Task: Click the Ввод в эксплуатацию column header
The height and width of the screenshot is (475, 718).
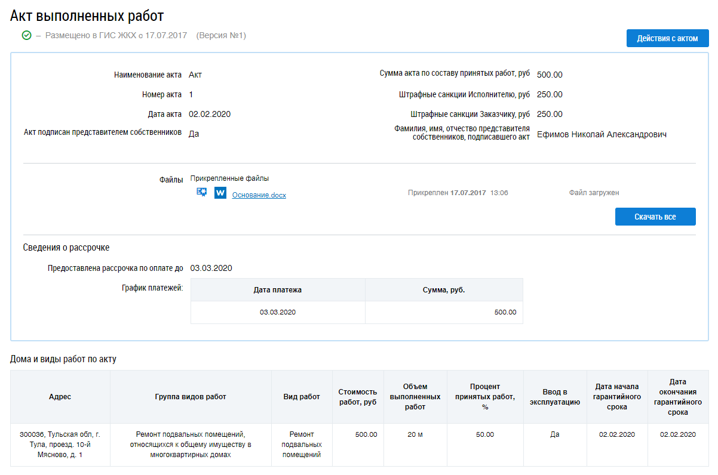Action: pos(555,397)
